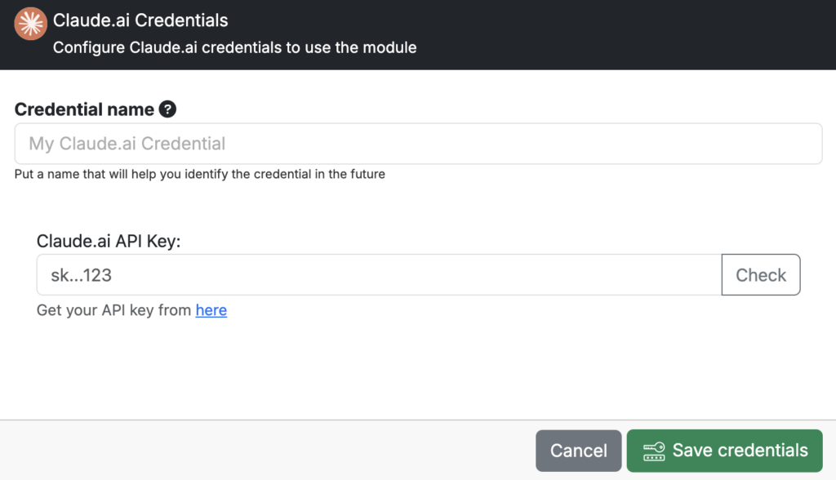Image resolution: width=836 pixels, height=480 pixels.
Task: Select the "Claude.ai Credentials" header title
Action: coord(140,20)
